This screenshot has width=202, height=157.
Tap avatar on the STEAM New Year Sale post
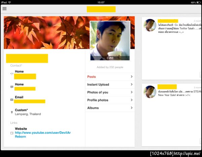pyautogui.click(x=150, y=92)
